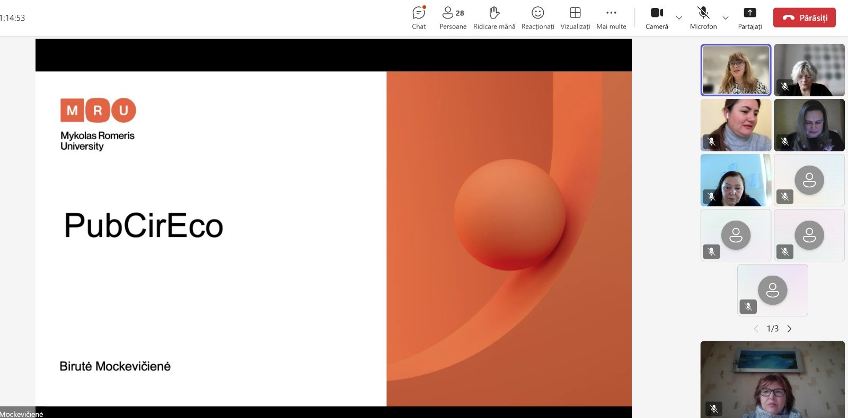Click the large self-view video at bottom right
Image resolution: width=848 pixels, height=418 pixels.
pyautogui.click(x=772, y=378)
